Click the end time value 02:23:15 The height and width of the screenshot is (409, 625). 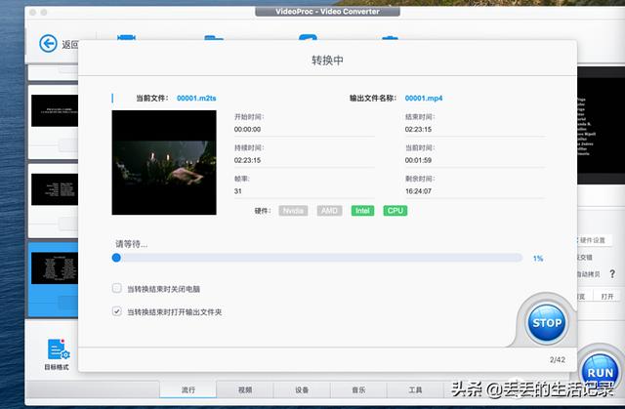(418, 130)
